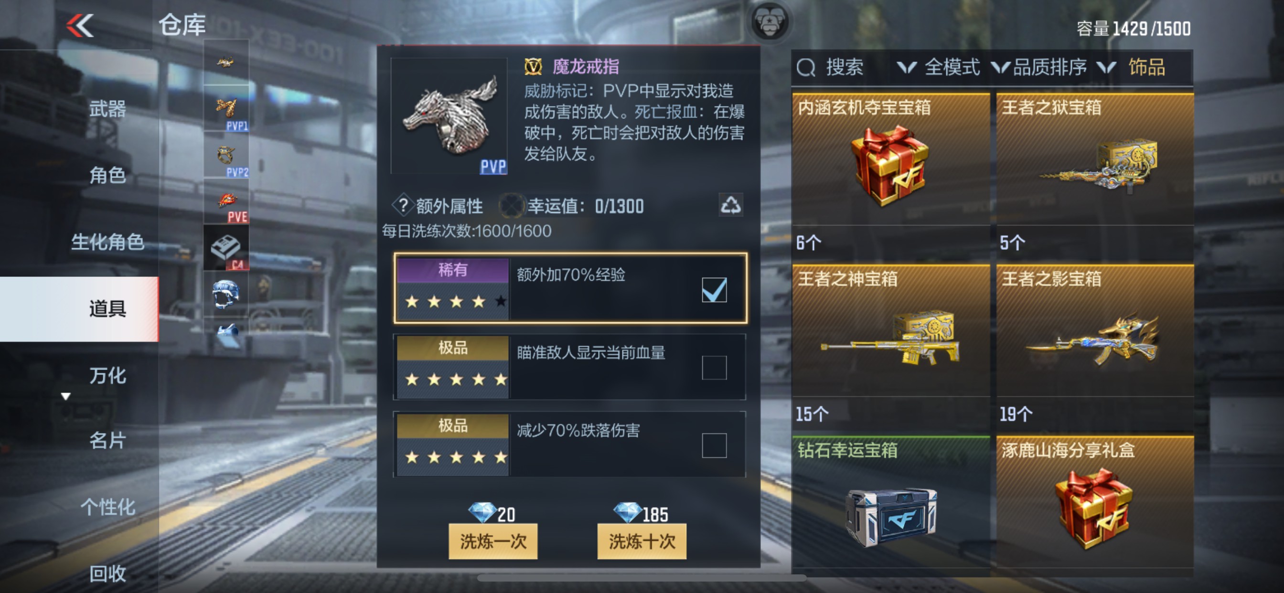1284x593 pixels.
Task: Click the 洗炼一次 button
Action: pyautogui.click(x=493, y=541)
